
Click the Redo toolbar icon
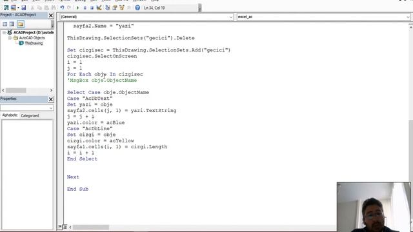coord(69,8)
